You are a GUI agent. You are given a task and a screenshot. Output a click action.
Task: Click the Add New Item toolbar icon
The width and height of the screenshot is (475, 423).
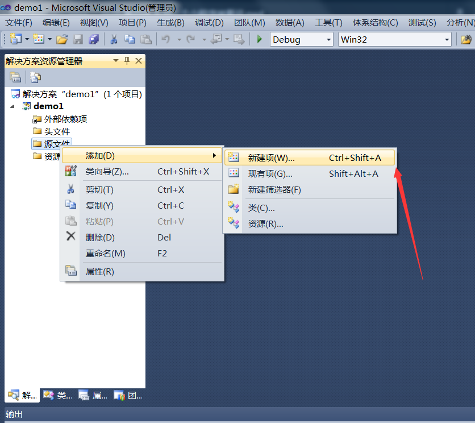pyautogui.click(x=39, y=39)
